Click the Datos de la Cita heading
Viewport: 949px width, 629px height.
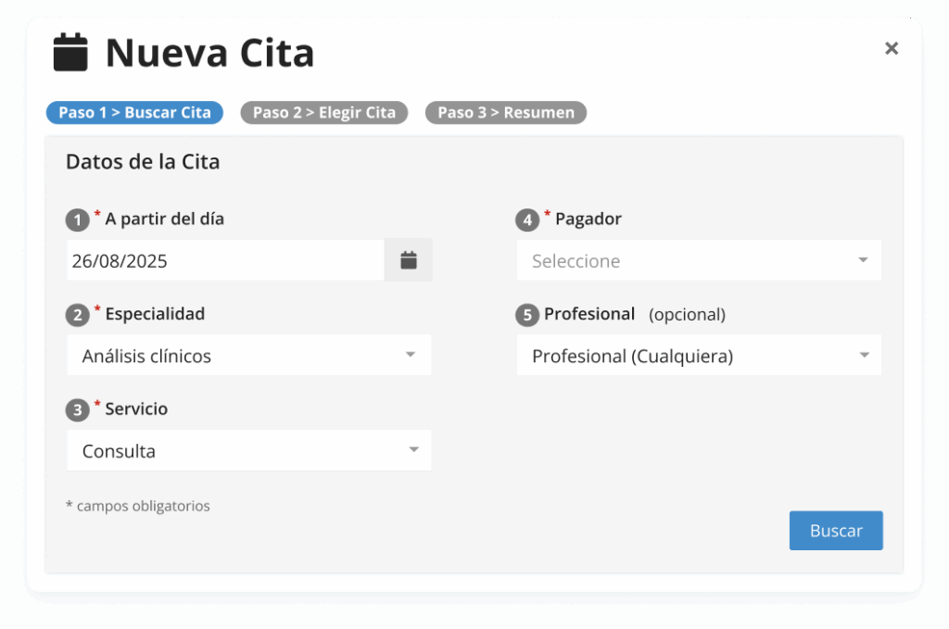tap(143, 162)
